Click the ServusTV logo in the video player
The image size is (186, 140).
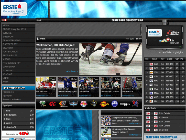coord(173,33)
